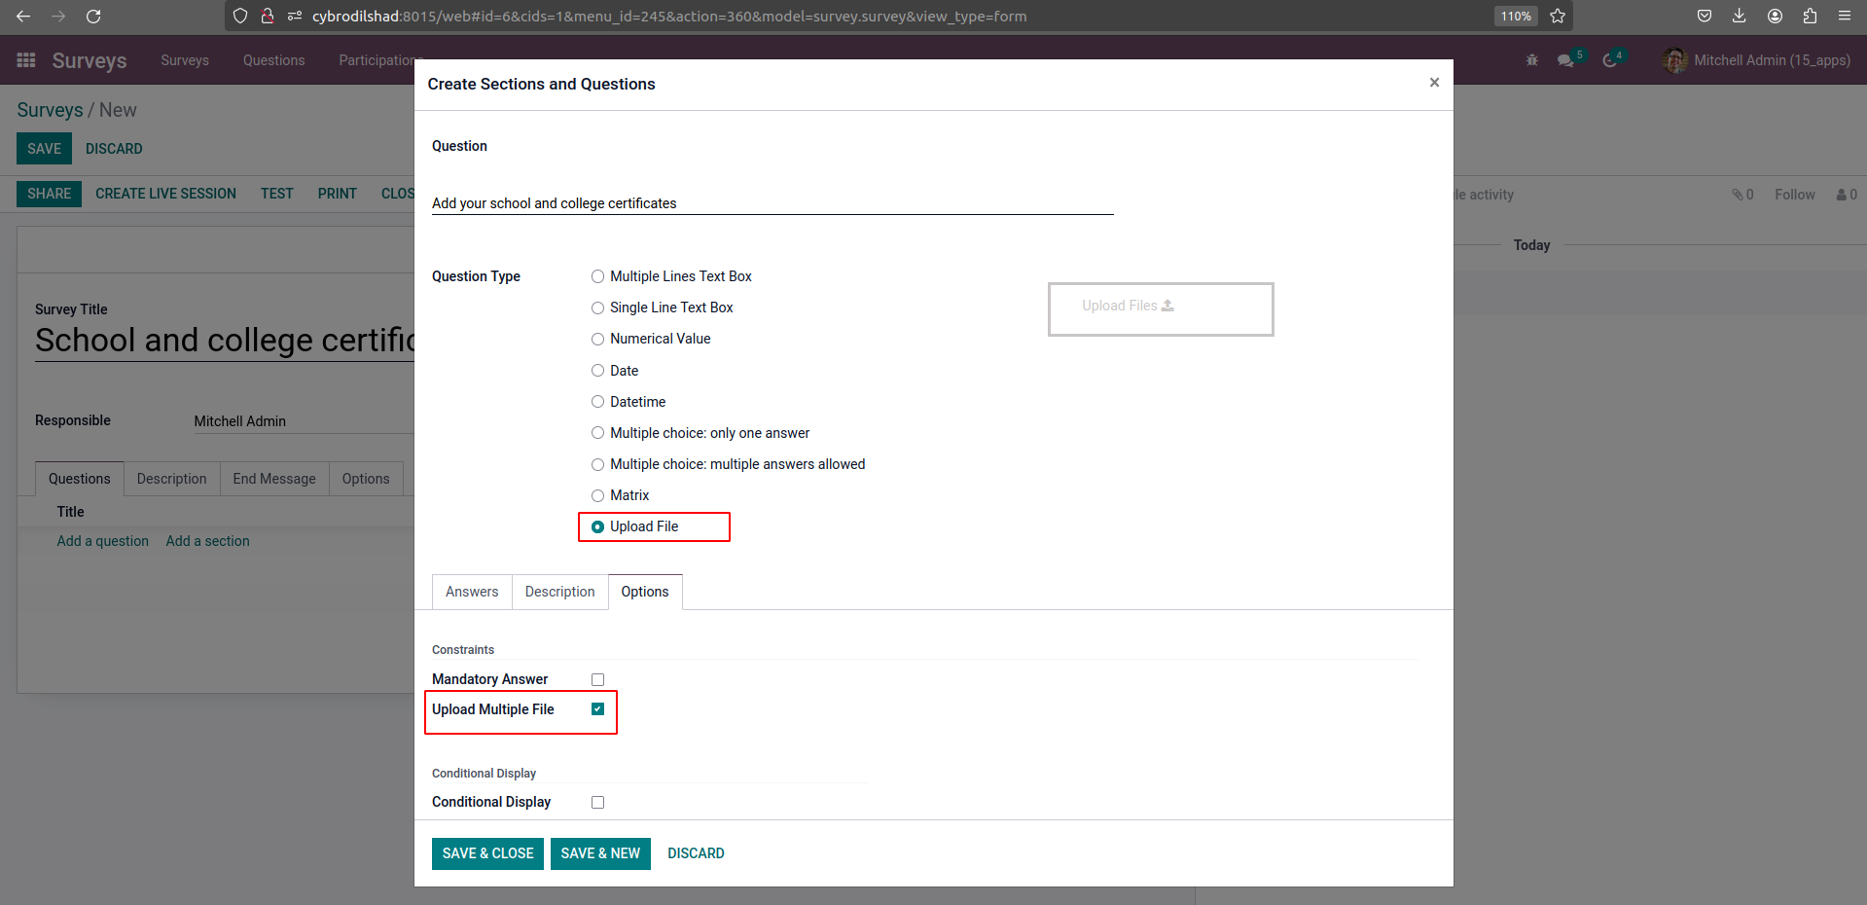Reload the page with refresh icon
This screenshot has width=1867, height=905.
[x=93, y=16]
